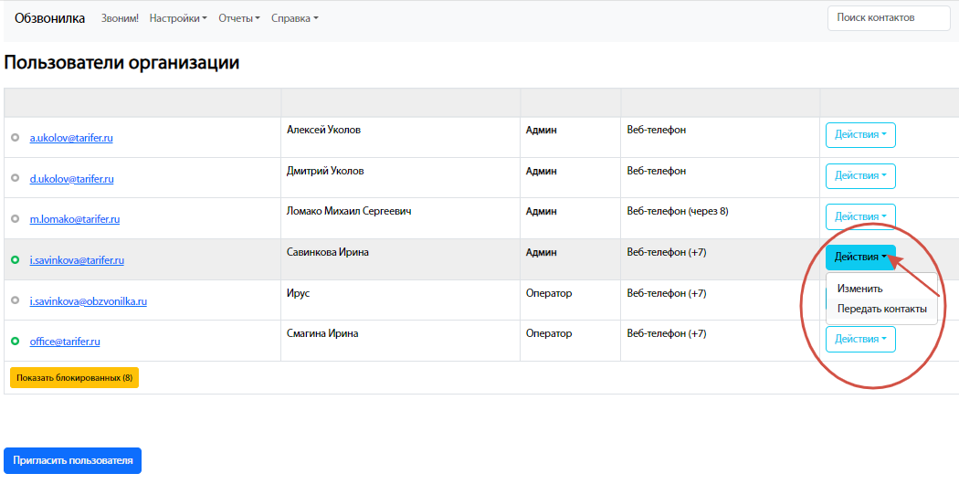Image resolution: width=959 pixels, height=484 pixels.
Task: Focus the Поиск контактов search field
Action: pyautogui.click(x=889, y=17)
